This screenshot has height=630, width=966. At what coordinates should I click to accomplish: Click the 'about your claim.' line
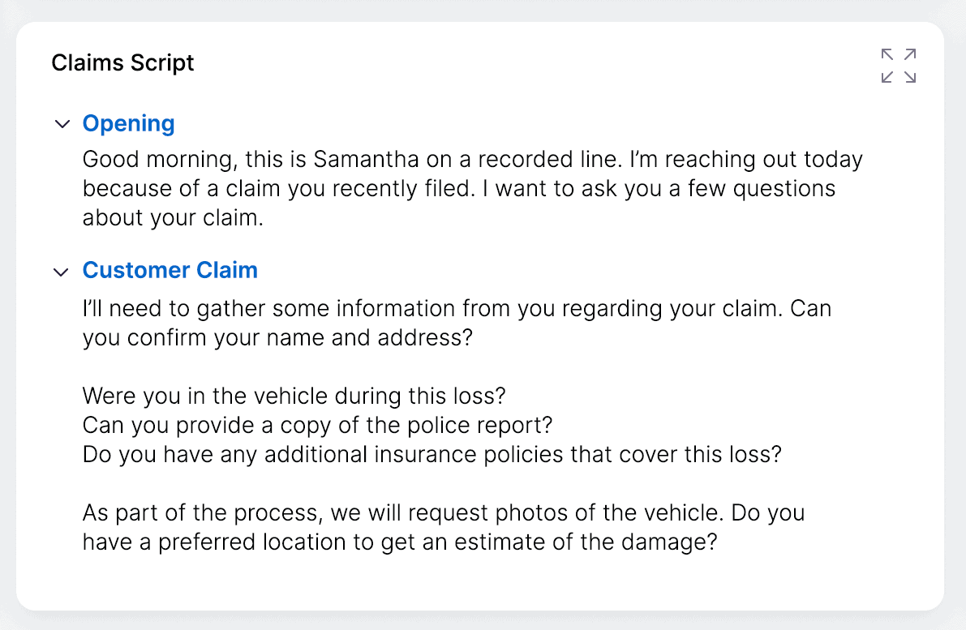(x=173, y=217)
